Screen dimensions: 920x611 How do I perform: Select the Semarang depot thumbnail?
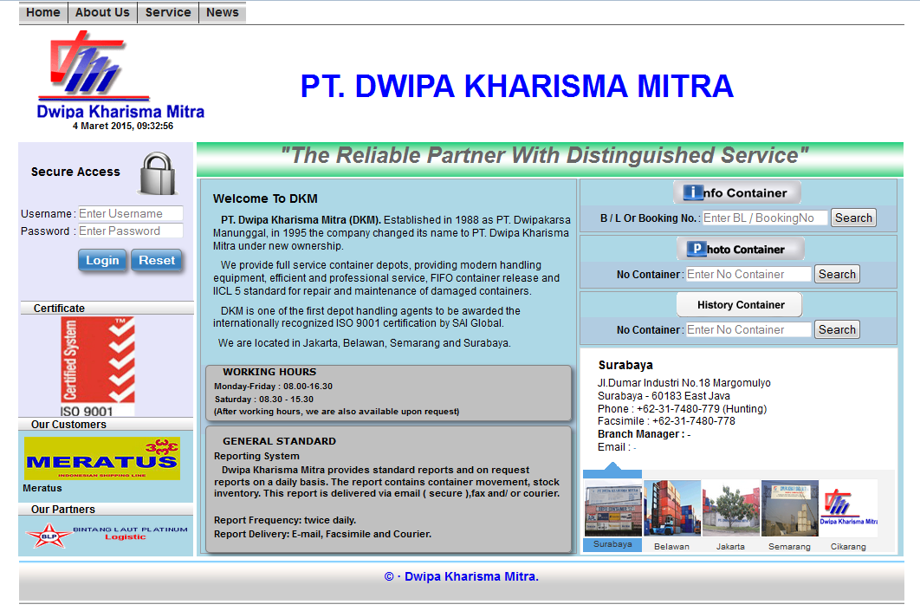790,508
